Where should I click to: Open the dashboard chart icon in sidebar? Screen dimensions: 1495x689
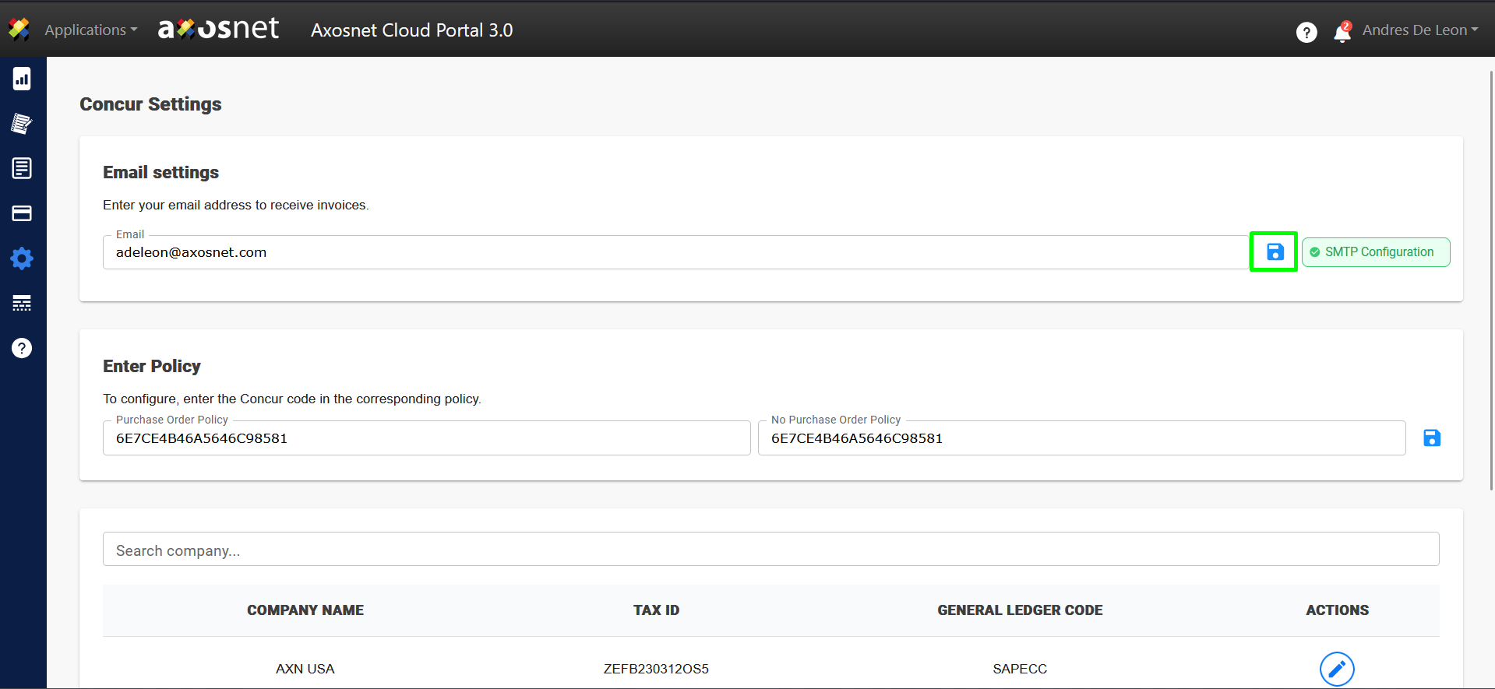click(22, 79)
